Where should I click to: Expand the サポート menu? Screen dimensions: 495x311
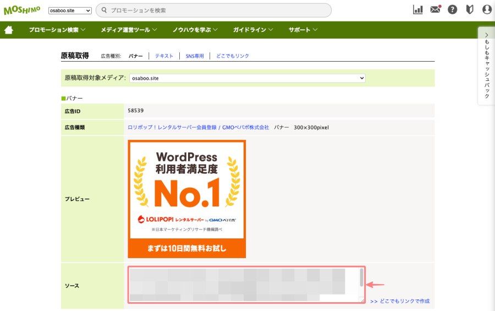click(x=302, y=30)
